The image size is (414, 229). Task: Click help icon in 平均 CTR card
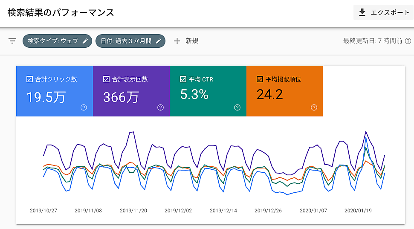click(x=237, y=107)
